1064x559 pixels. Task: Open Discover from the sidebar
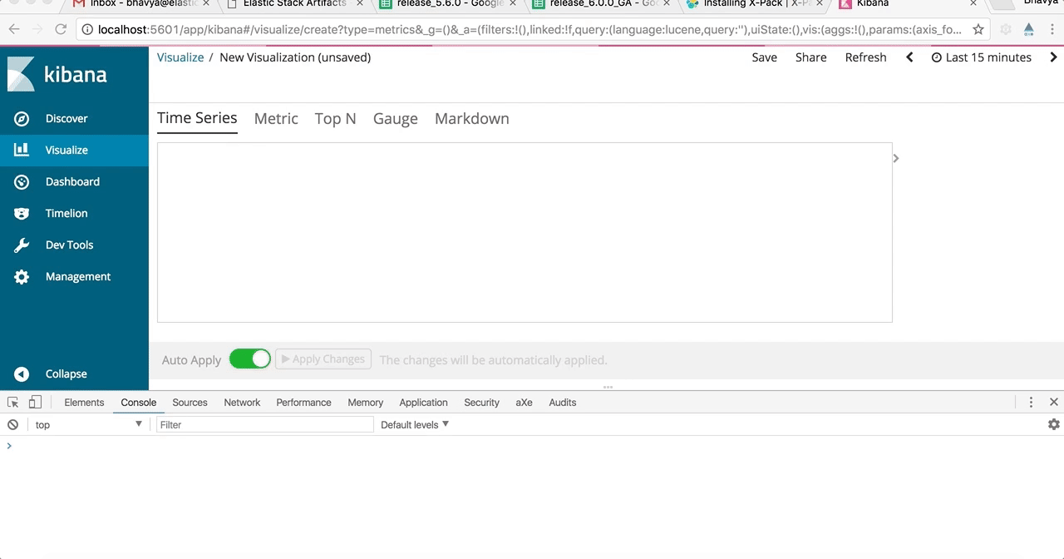(x=74, y=119)
